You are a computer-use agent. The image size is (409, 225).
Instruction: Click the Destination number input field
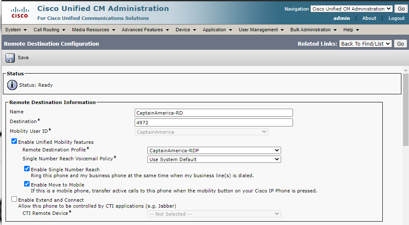[213, 123]
